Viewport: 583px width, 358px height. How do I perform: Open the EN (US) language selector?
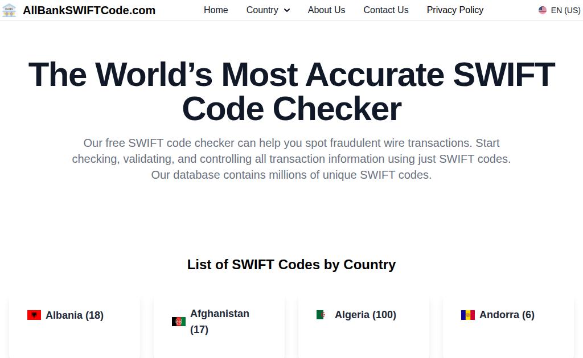click(565, 10)
